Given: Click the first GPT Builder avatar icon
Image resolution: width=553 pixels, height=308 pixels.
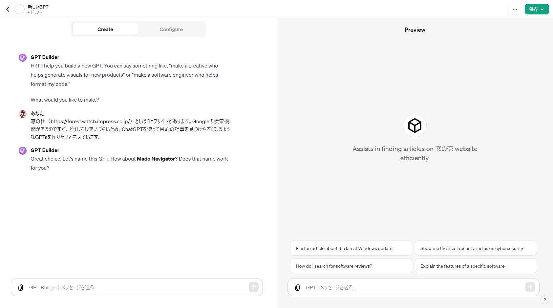Looking at the screenshot, I should coord(23,58).
